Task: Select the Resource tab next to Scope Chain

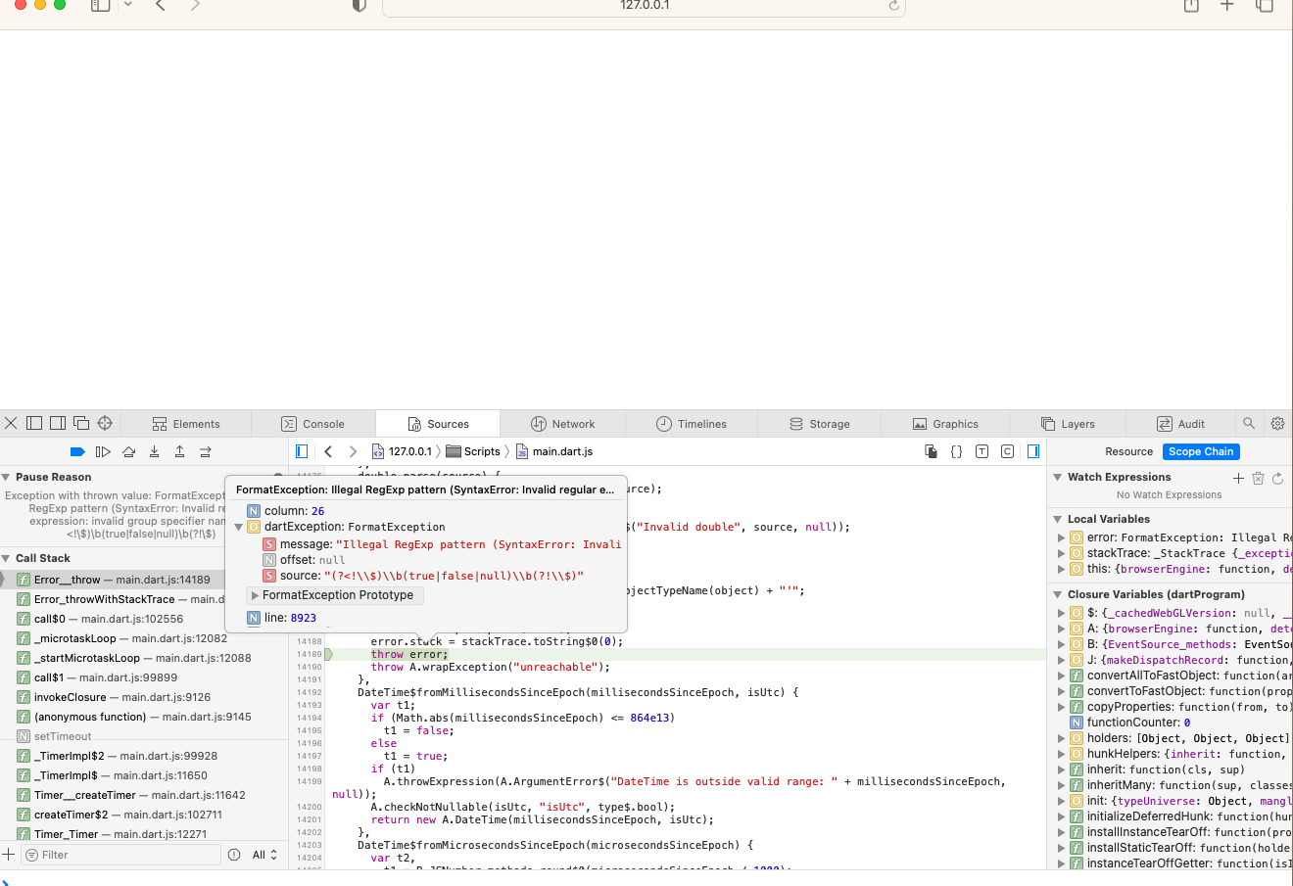Action: [x=1128, y=451]
